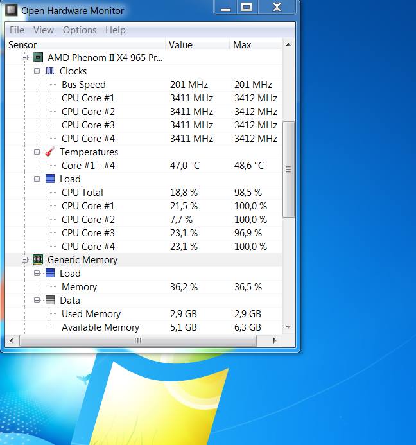Click the blue Load icon under the CPU

click(x=50, y=179)
